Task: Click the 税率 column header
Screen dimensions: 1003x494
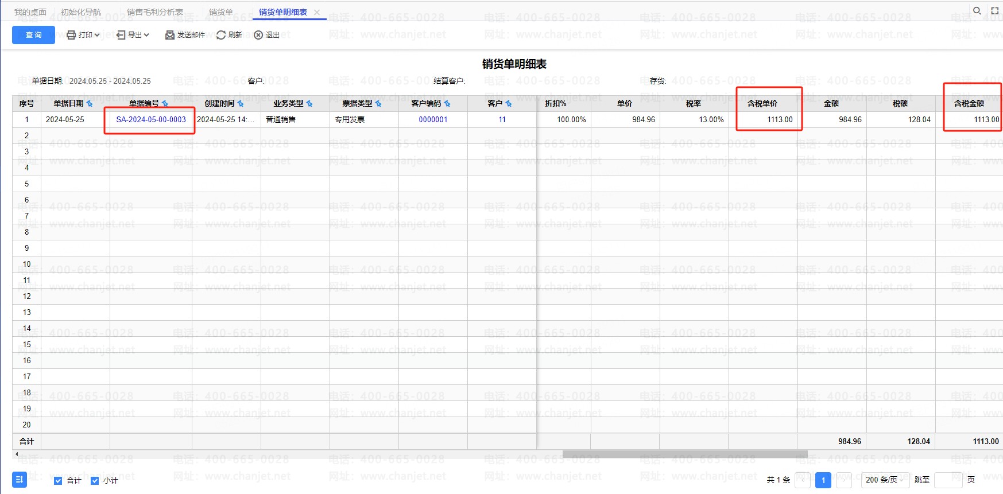Action: pyautogui.click(x=694, y=103)
